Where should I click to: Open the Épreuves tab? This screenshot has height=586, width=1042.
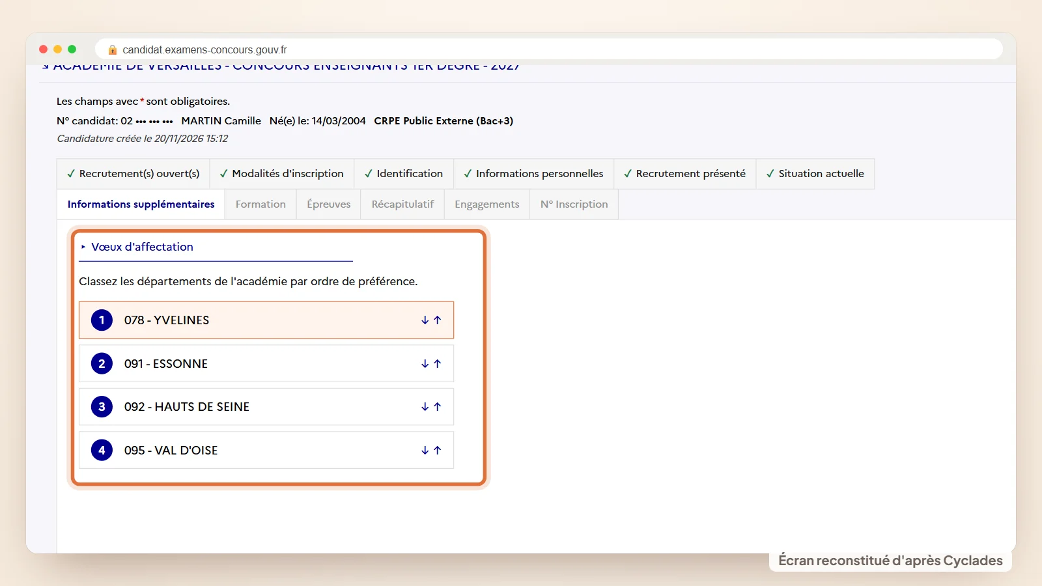(x=329, y=204)
